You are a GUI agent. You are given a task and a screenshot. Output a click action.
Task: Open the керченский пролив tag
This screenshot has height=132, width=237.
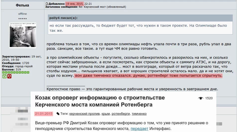[x=85, y=114]
